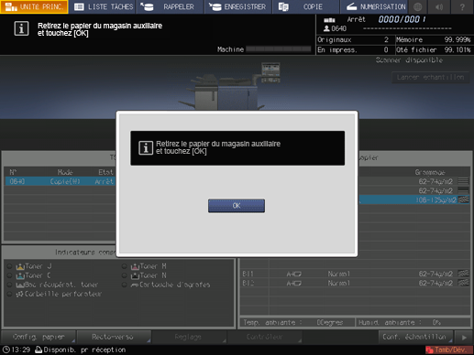The height and width of the screenshot is (355, 474).
Task: Click the globe network icon
Action: pos(418,6)
